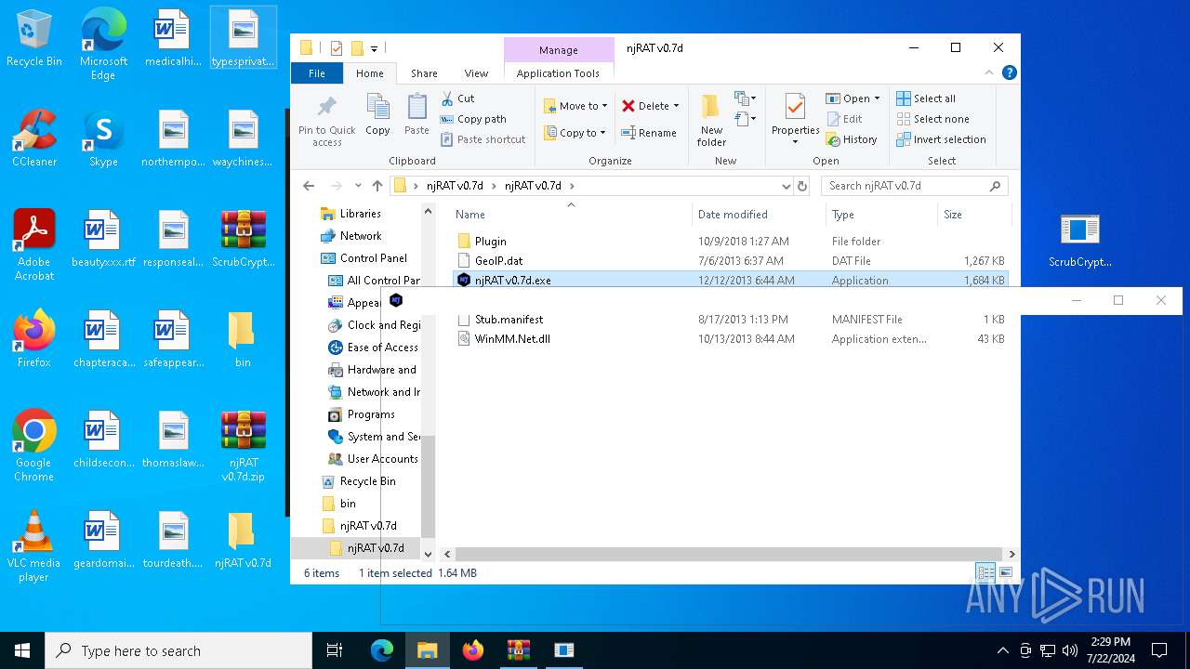Expand the Open dropdown arrow
The width and height of the screenshot is (1190, 669).
click(877, 98)
